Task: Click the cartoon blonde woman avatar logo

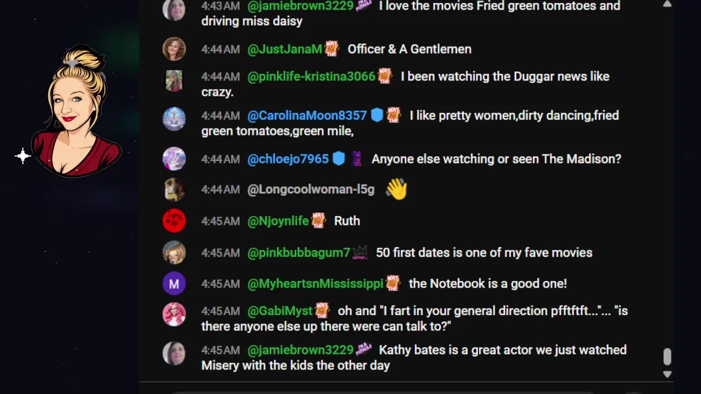Action: tap(76, 112)
